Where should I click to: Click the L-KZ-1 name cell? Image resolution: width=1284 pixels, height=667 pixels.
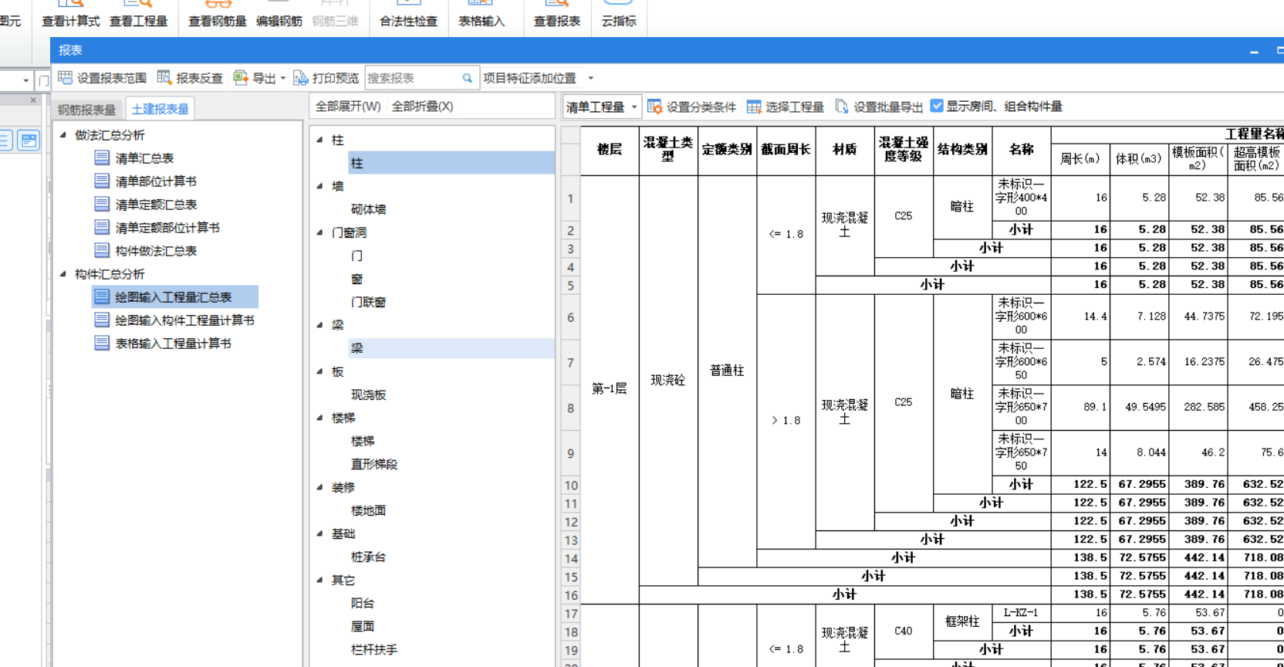tap(1021, 613)
